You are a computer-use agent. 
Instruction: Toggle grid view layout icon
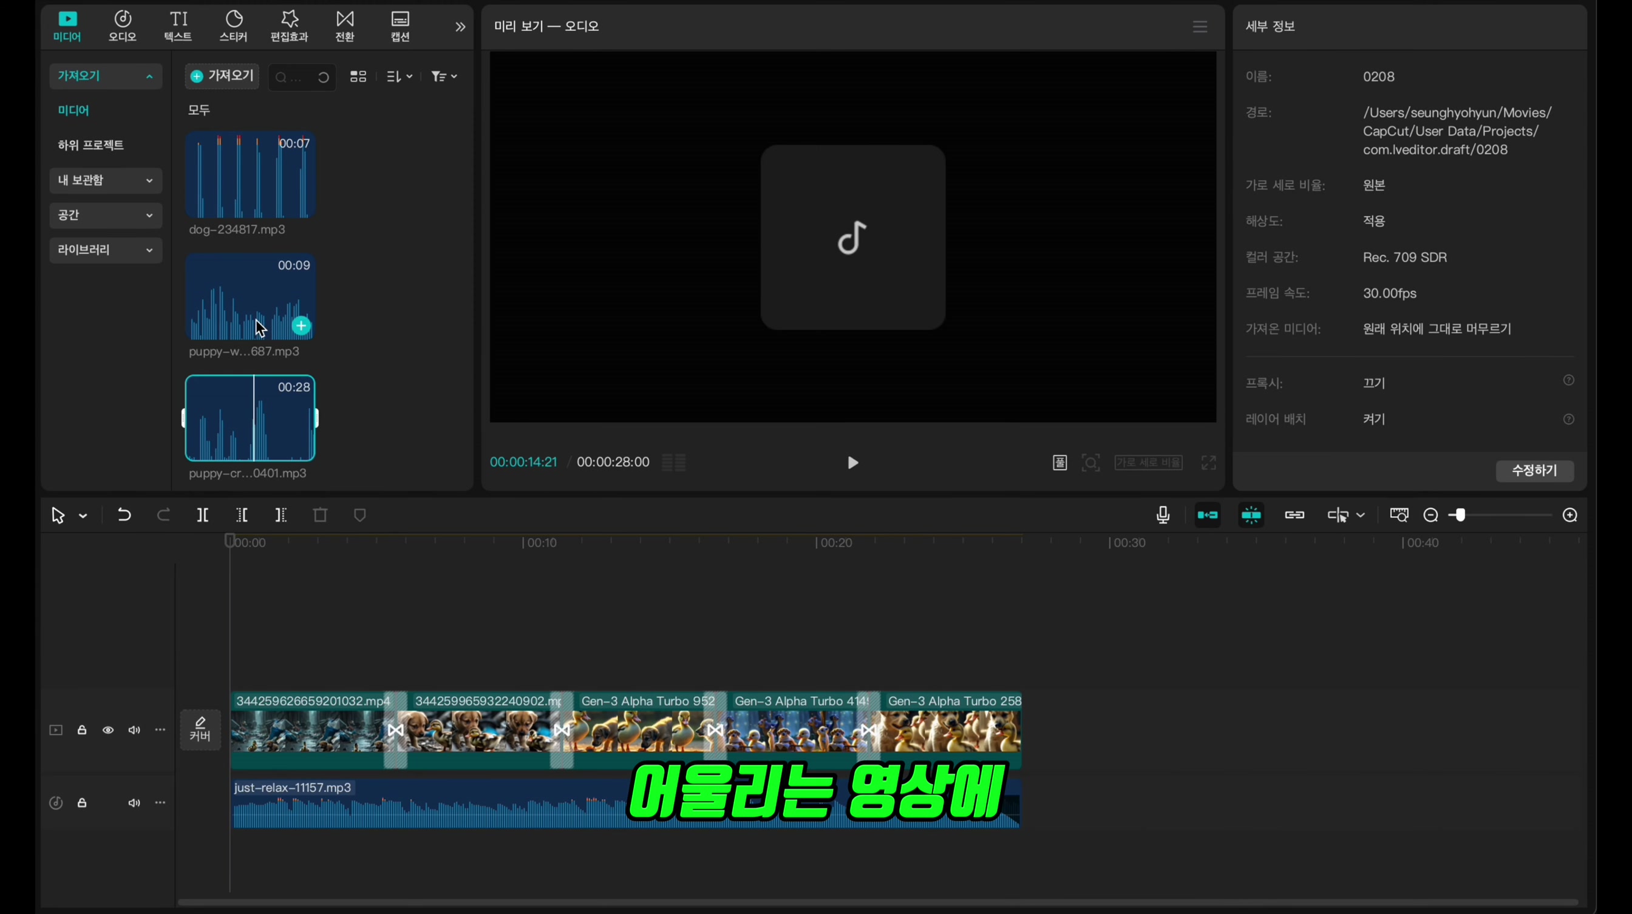358,77
